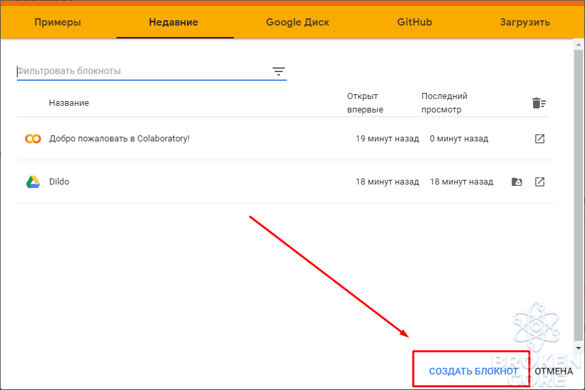Click the СОЗДАТЬ БЛОКНОТ button
The image size is (585, 390).
[x=474, y=371]
